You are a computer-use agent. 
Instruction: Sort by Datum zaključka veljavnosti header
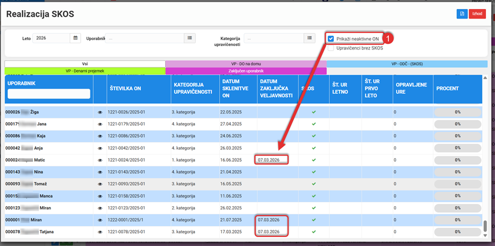(278, 89)
